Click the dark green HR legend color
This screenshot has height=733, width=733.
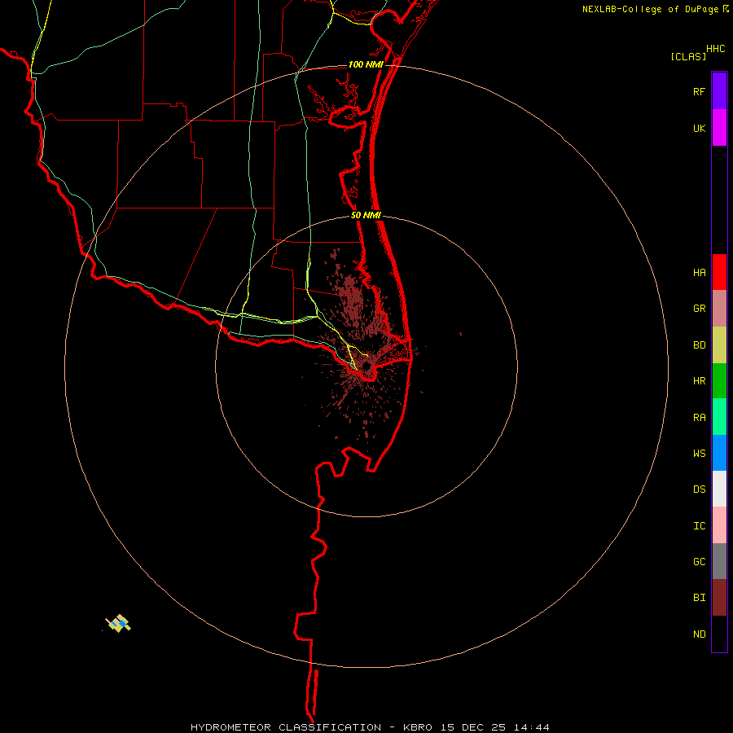(x=719, y=381)
